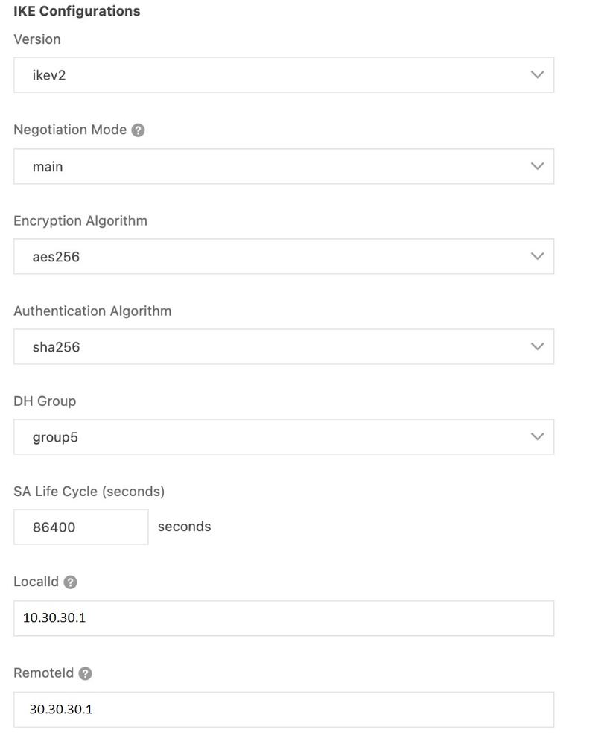Click the DH Group label text

(45, 401)
